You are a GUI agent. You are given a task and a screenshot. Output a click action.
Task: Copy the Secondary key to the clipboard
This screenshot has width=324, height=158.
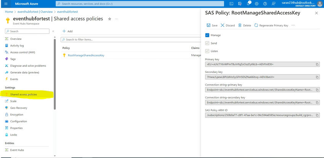(317, 77)
